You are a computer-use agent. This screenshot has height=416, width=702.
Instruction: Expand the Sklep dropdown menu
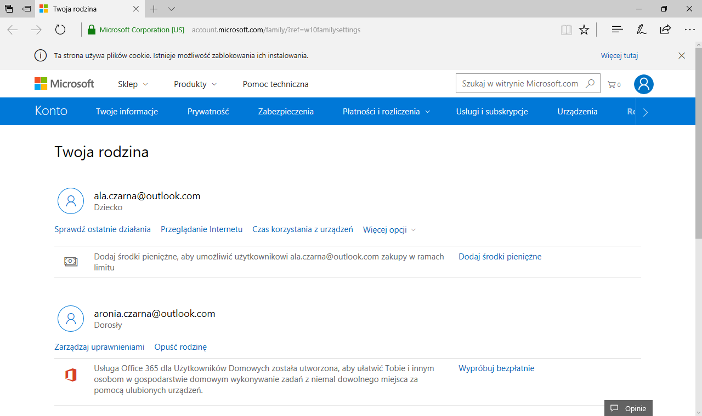click(133, 84)
